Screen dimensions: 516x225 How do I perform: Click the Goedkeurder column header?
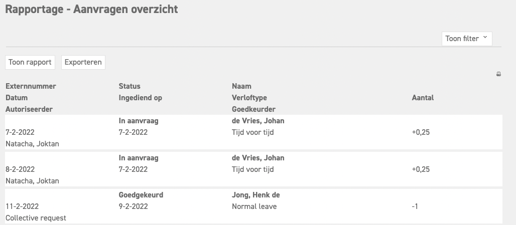tap(253, 109)
